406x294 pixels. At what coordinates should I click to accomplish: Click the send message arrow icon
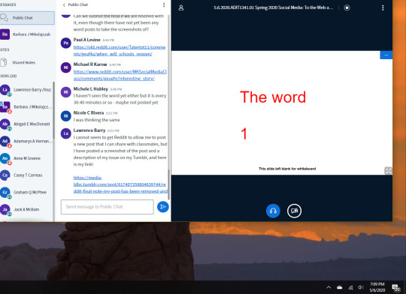(x=163, y=207)
